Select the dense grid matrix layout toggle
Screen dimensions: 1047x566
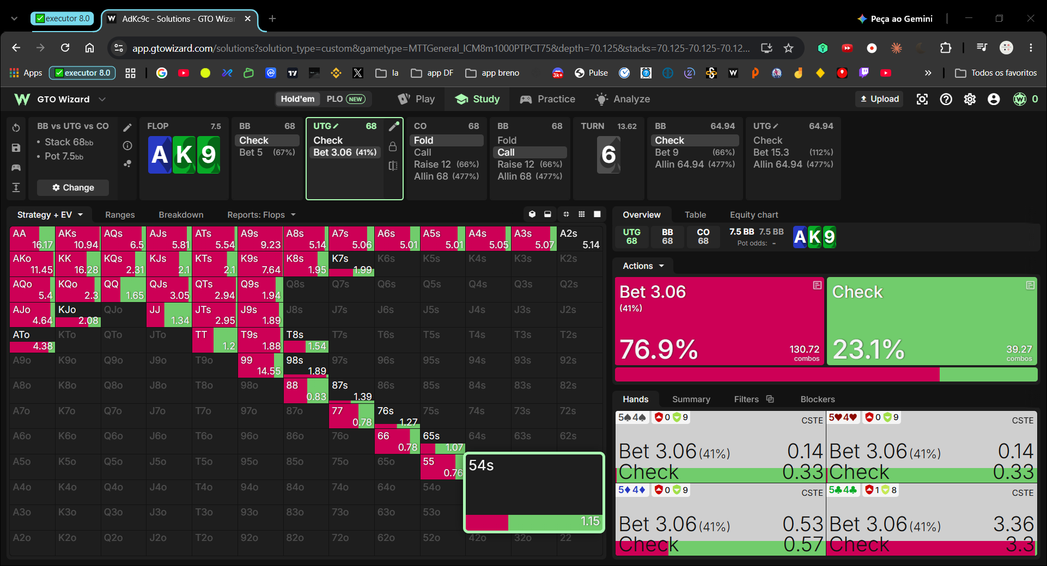click(x=582, y=214)
